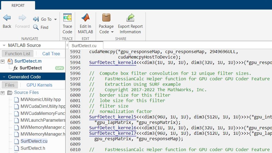Collapse the MATLAB Source panel
Screen dimensions: 272x153
[4, 45]
